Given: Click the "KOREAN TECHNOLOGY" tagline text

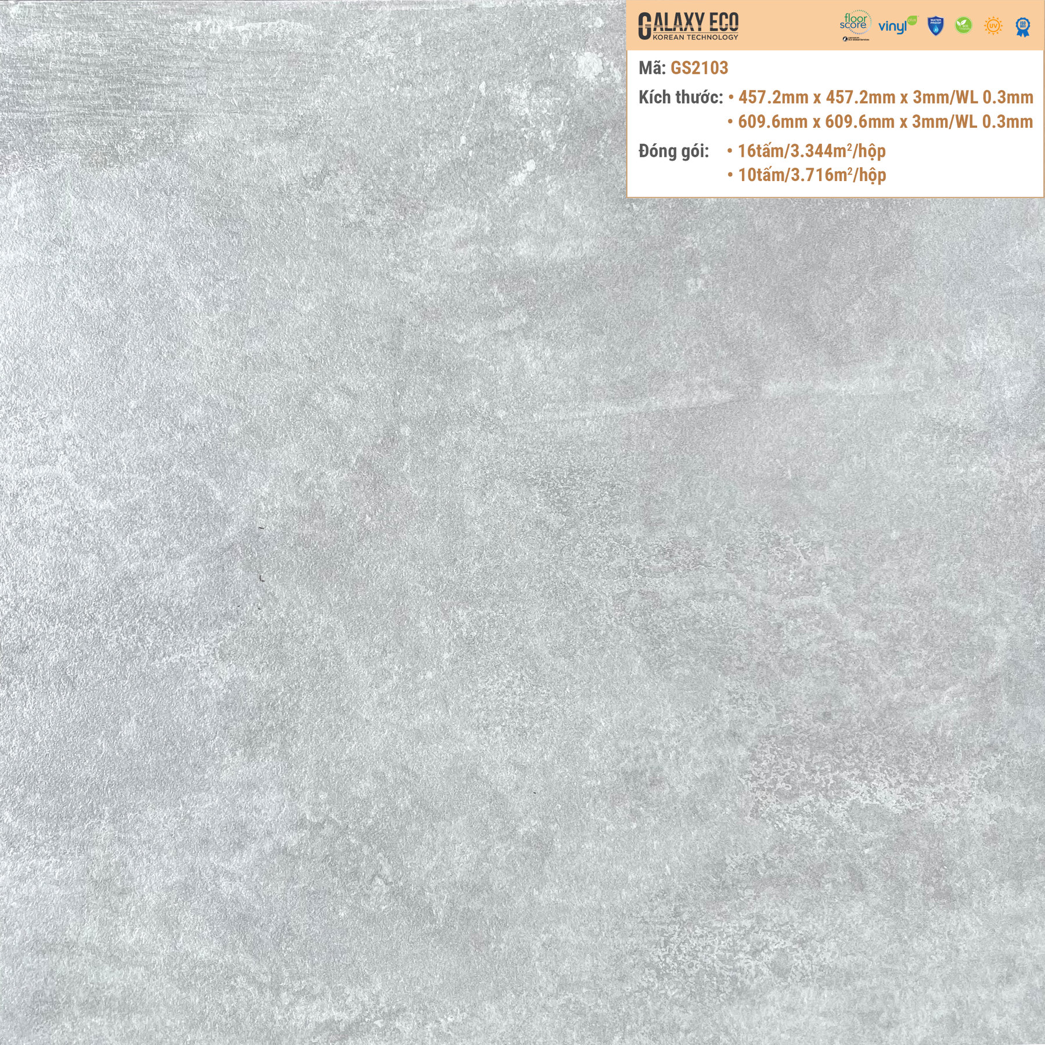Looking at the screenshot, I should (696, 37).
